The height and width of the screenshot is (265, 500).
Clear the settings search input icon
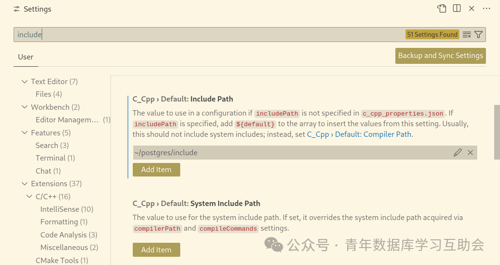(x=467, y=35)
